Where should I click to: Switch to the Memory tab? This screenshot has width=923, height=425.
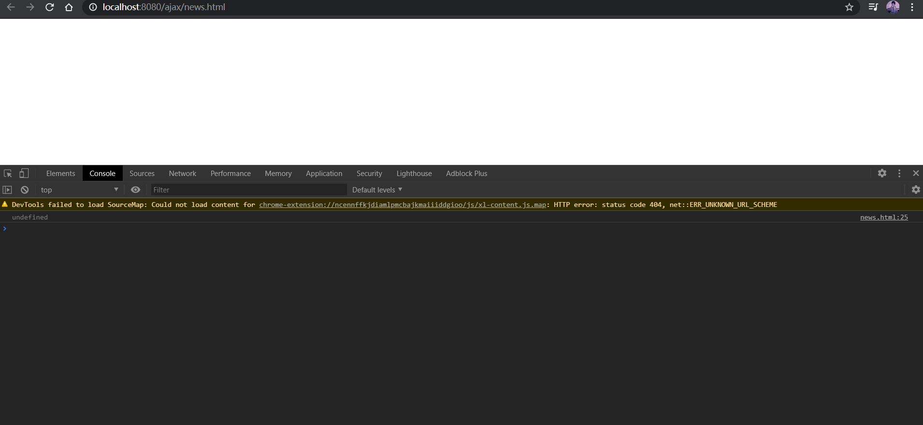pos(278,174)
